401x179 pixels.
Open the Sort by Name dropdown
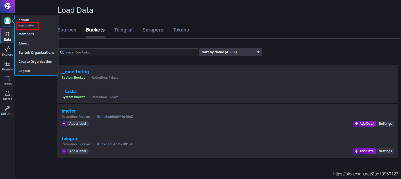(x=231, y=52)
